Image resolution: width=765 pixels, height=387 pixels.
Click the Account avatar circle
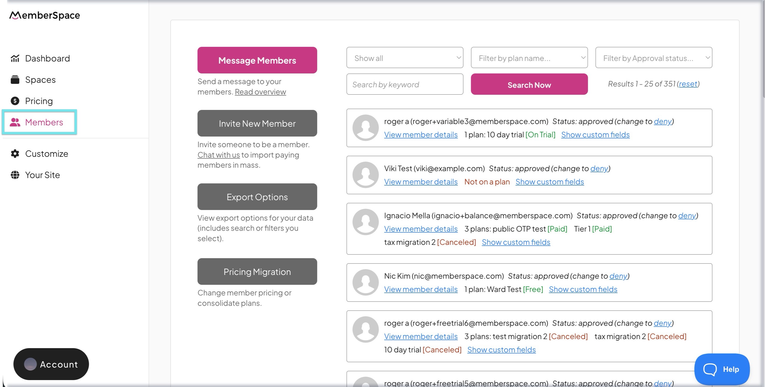click(30, 364)
